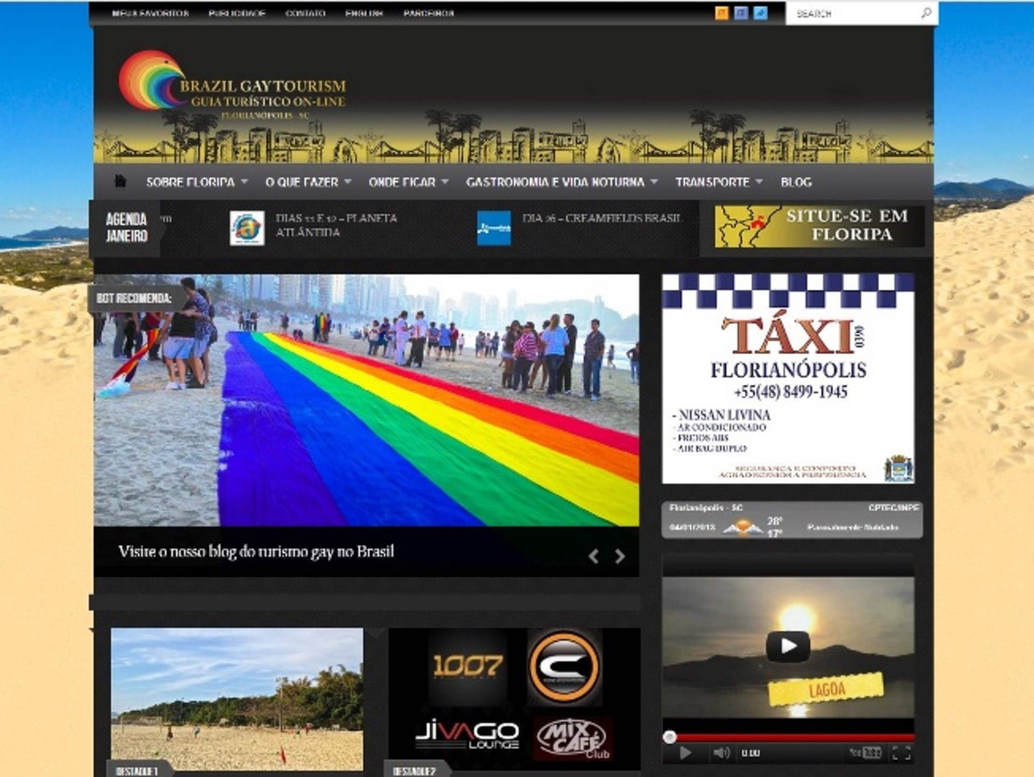The image size is (1034, 777).
Task: Click the video red progress bar
Action: click(x=792, y=737)
